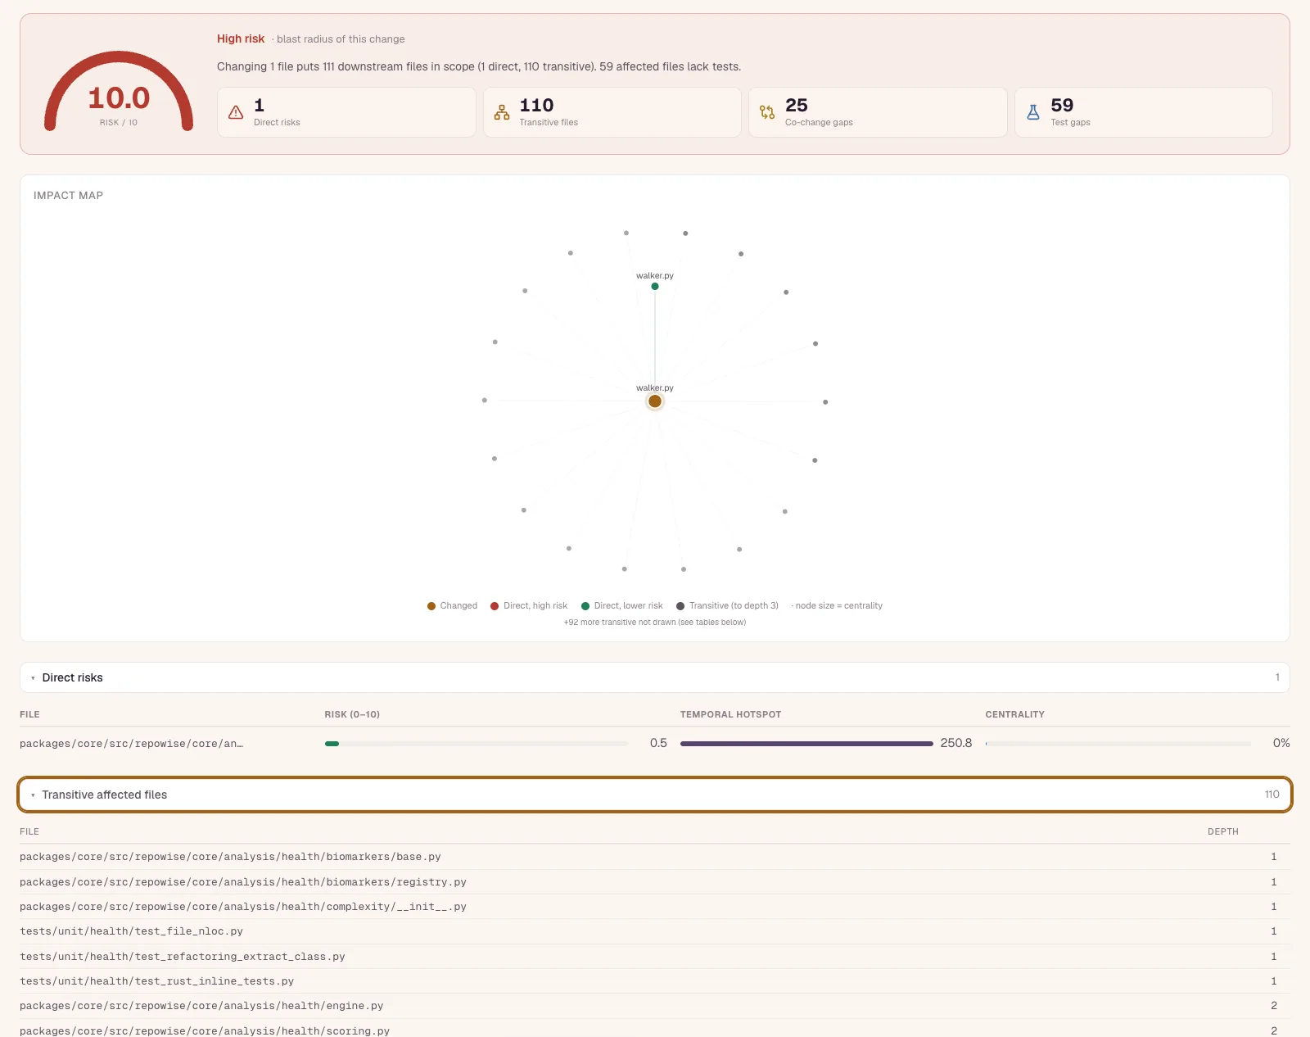
Task: Click the Direct risks warning triangle icon
Action: click(x=236, y=112)
